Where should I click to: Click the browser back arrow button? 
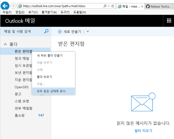pos(5,6)
